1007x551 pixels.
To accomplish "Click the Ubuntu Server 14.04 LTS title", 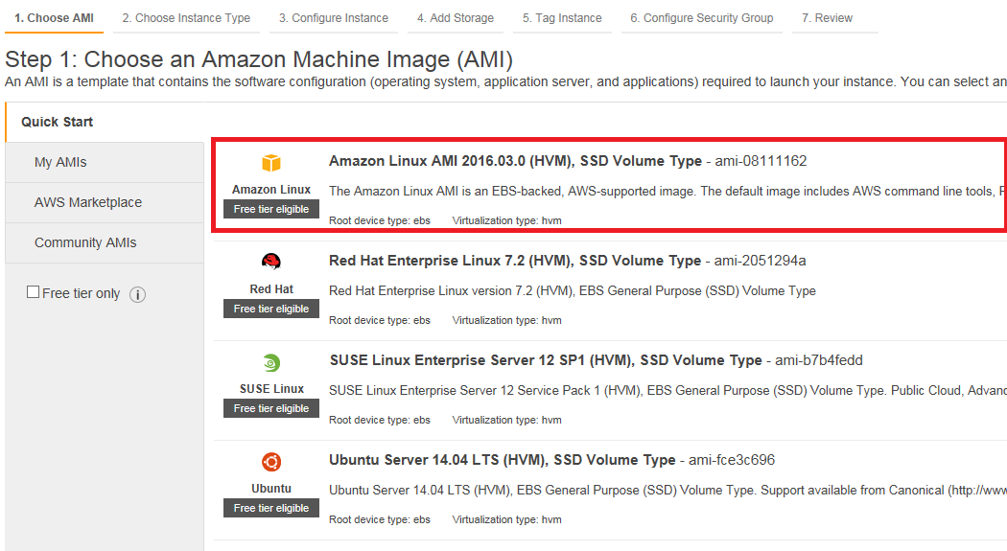I will [x=502, y=460].
